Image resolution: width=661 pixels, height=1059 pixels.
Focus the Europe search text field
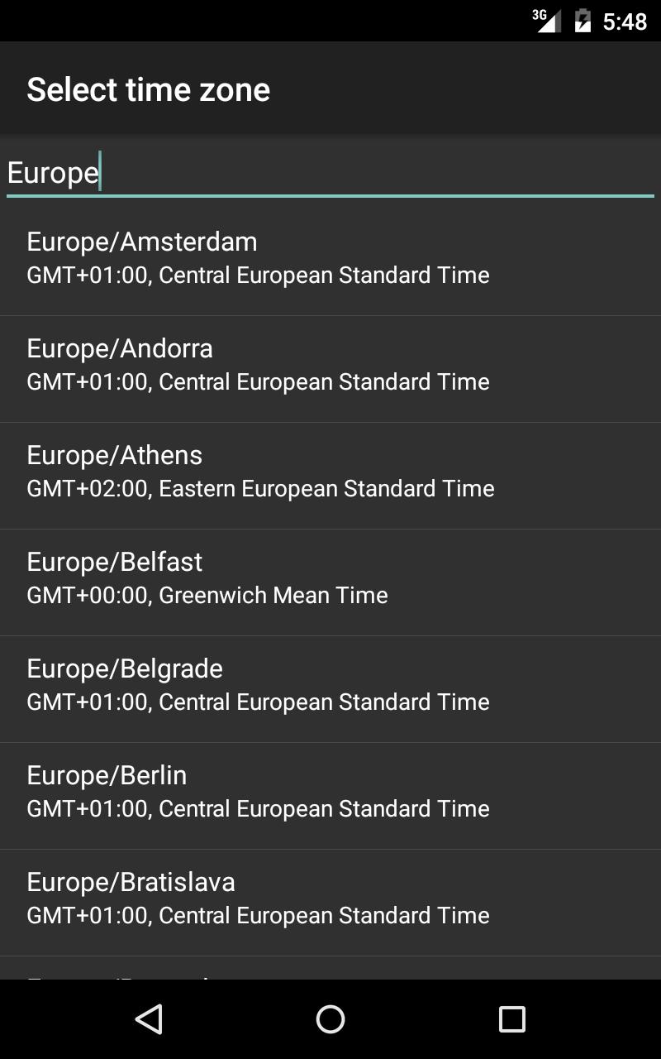330,173
